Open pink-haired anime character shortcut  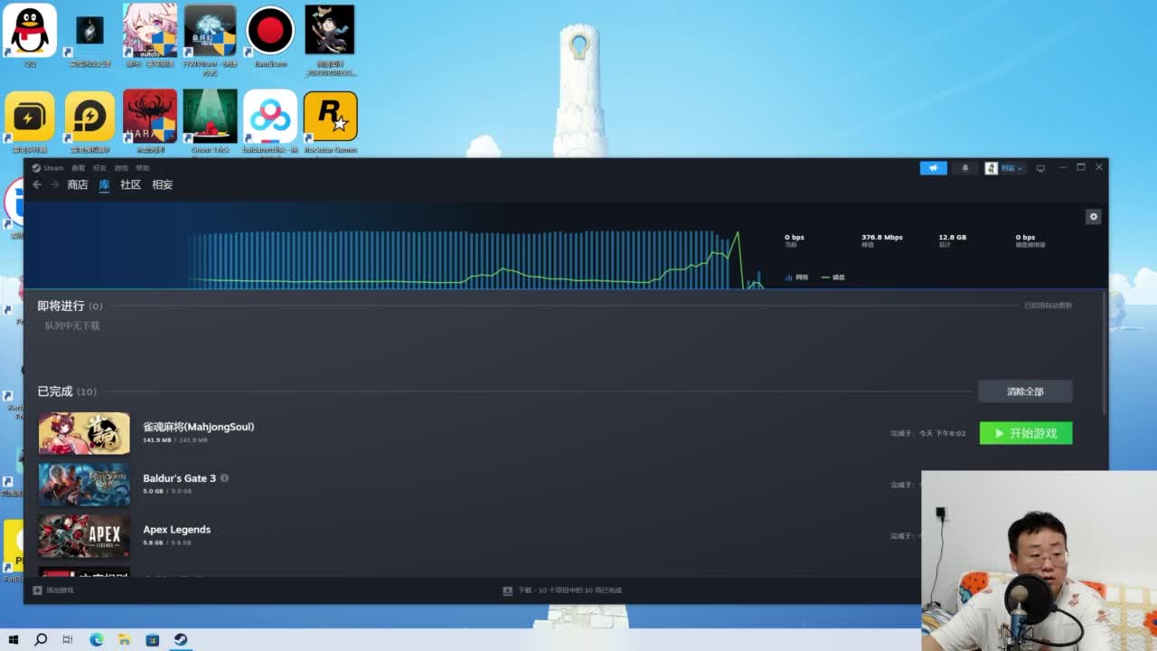point(150,35)
